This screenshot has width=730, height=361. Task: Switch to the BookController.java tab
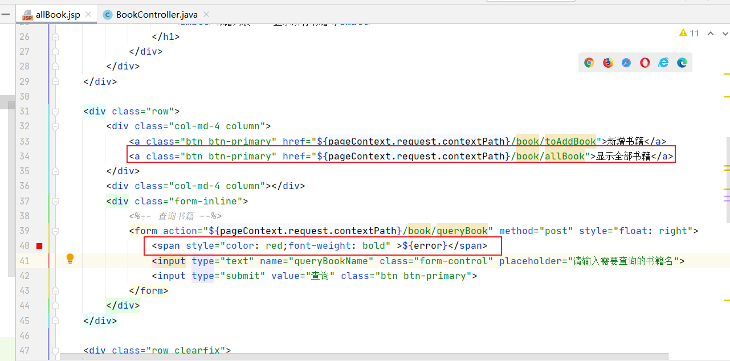[151, 15]
